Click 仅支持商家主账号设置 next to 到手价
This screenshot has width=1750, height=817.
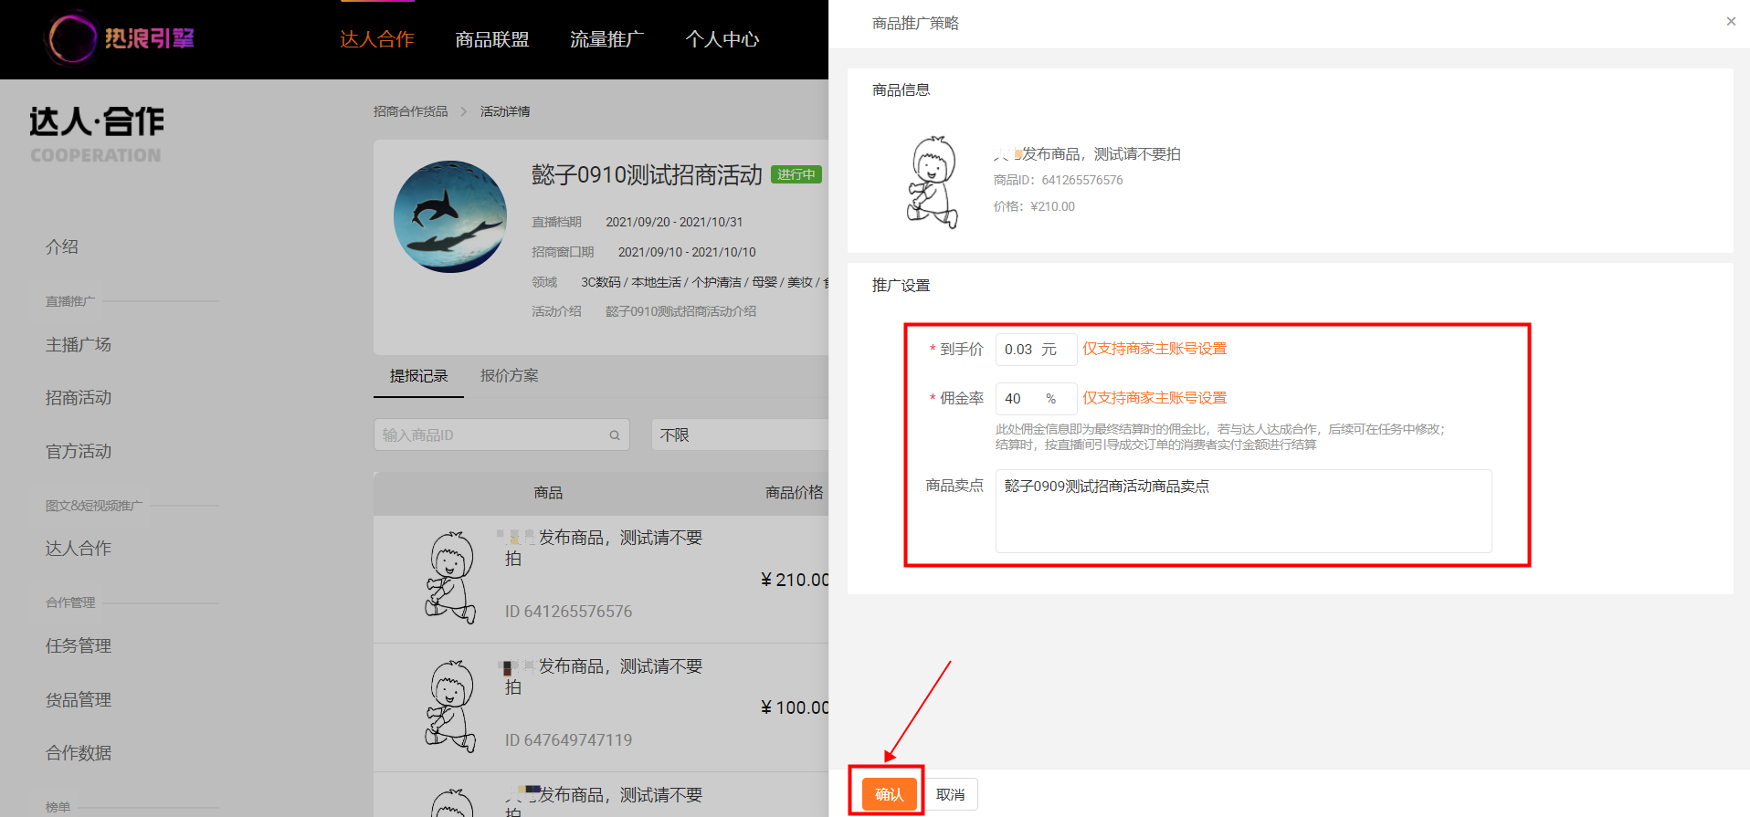(x=1154, y=349)
